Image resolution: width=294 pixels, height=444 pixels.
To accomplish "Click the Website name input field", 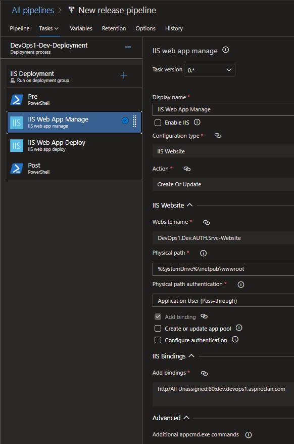I will coord(223,238).
